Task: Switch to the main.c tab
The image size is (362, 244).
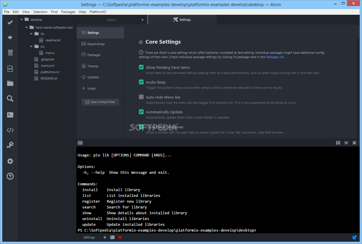Action: [112, 20]
